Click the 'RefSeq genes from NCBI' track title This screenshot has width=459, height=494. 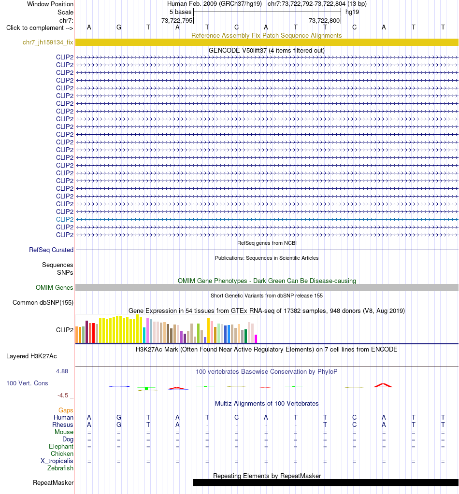(x=267, y=243)
